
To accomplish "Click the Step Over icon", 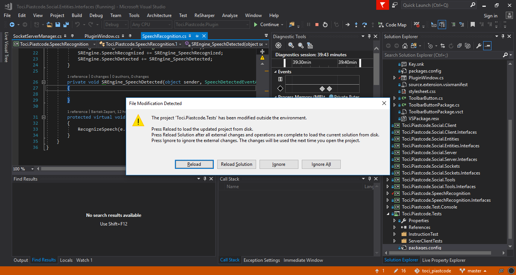I will 365,25.
